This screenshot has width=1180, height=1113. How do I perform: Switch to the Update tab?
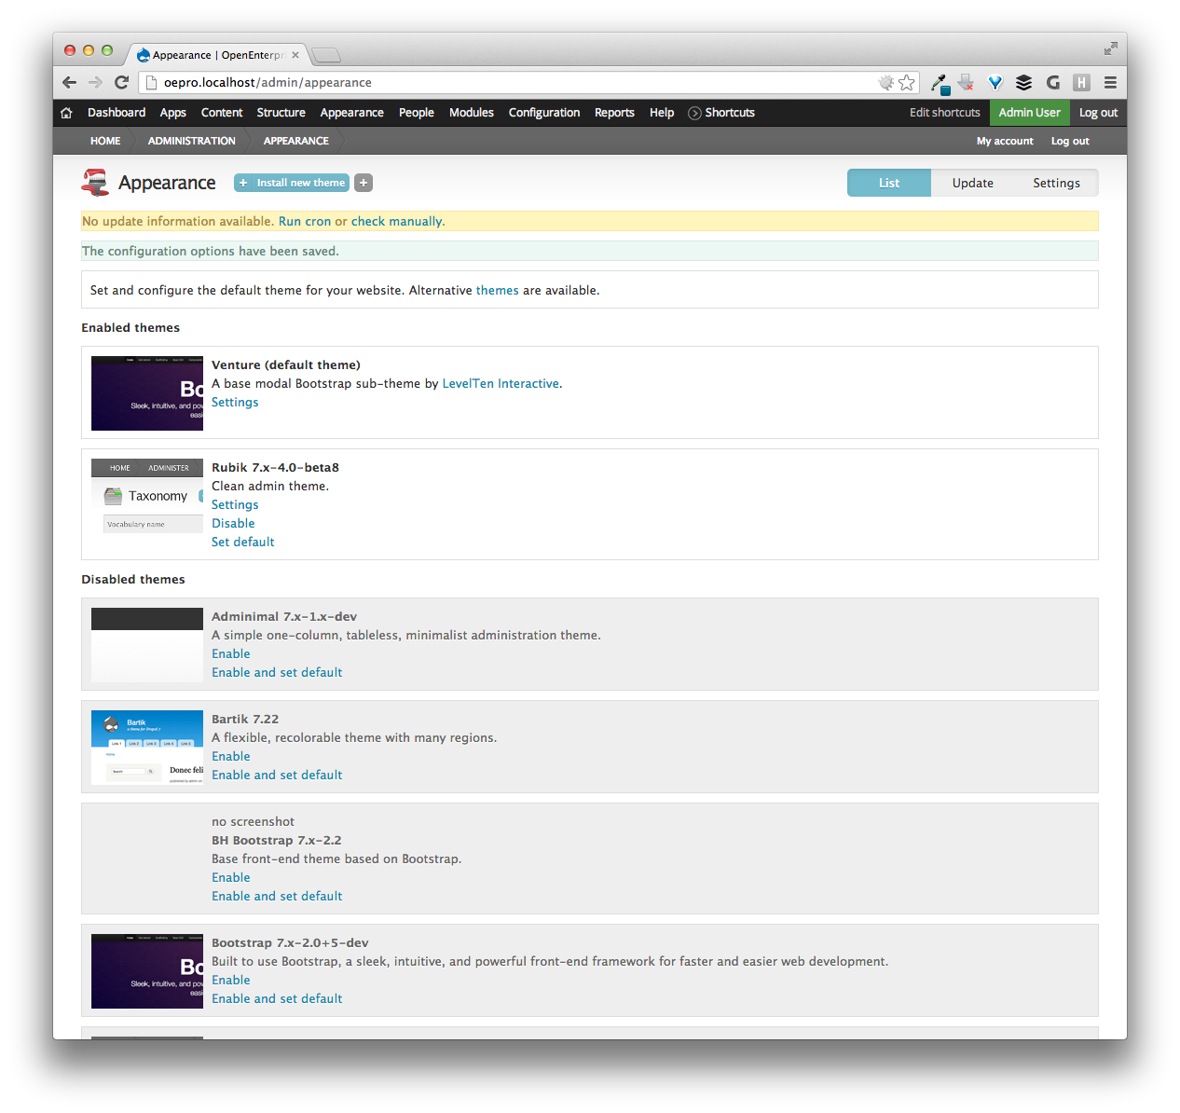973,183
